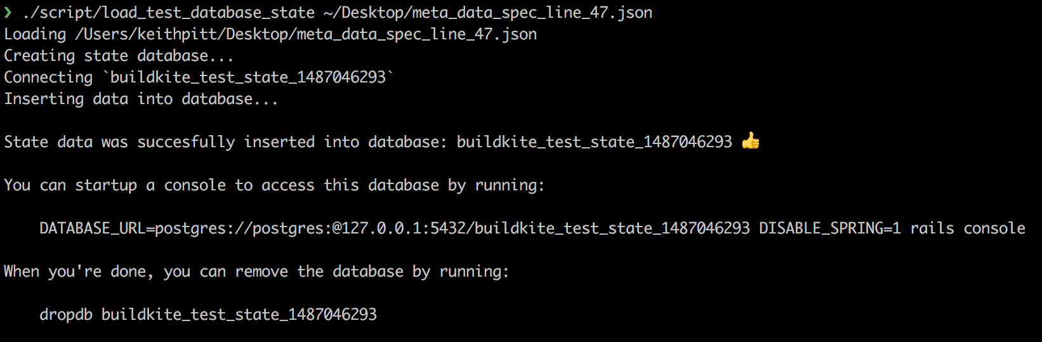Click the database name after dropdb

click(239, 315)
